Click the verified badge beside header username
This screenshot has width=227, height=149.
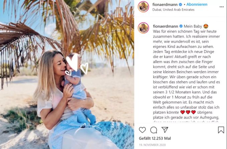(180, 5)
